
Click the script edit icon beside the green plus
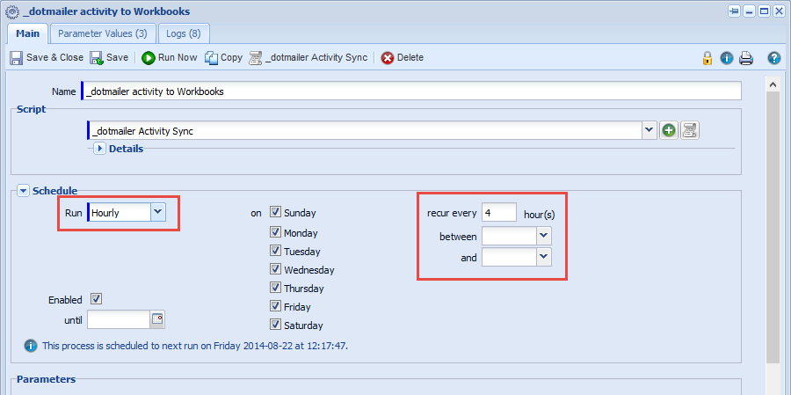[689, 131]
